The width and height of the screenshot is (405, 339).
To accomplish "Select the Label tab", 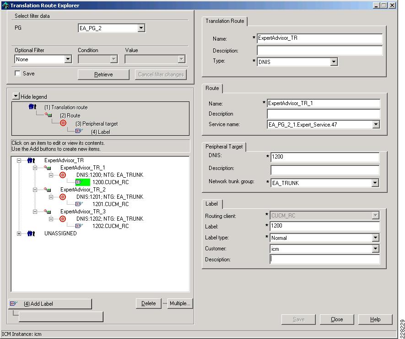I will (x=211, y=204).
